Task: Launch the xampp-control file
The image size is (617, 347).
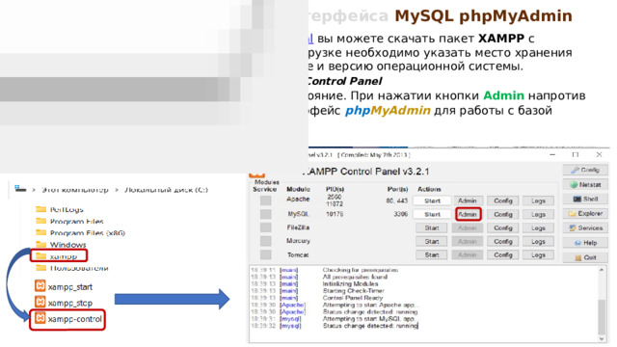Action: pos(67,319)
